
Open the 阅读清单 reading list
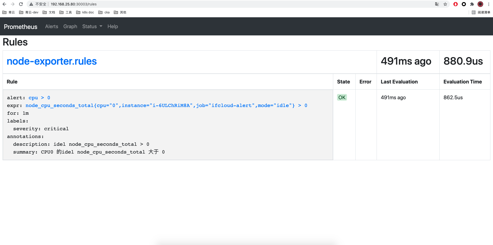point(481,12)
